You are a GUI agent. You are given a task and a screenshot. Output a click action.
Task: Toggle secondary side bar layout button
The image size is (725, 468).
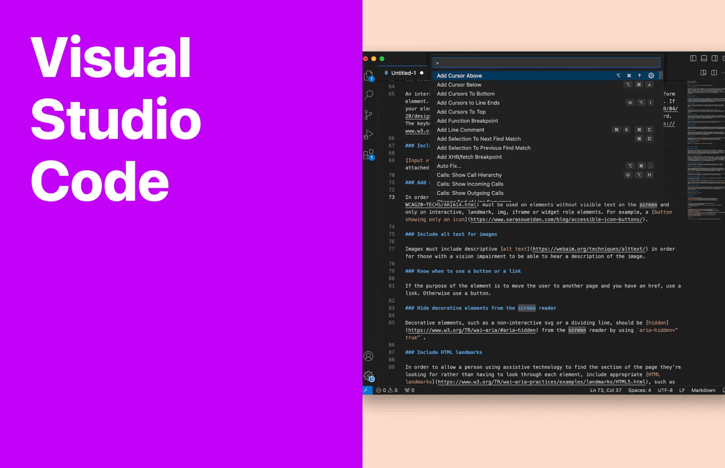click(x=714, y=59)
